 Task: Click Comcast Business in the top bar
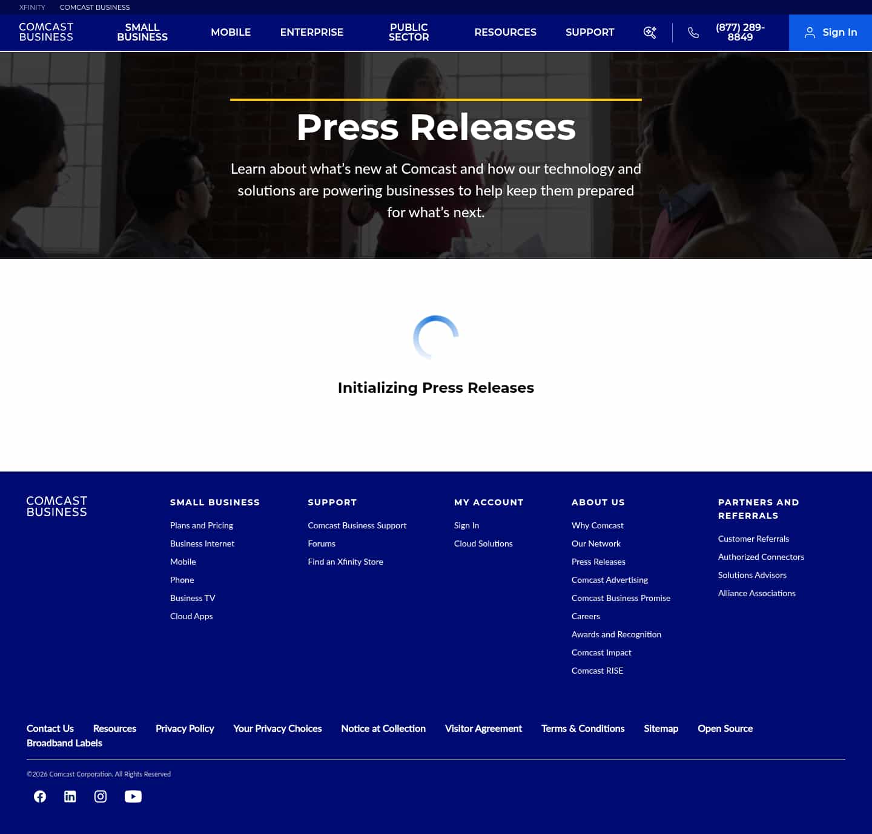(x=94, y=7)
